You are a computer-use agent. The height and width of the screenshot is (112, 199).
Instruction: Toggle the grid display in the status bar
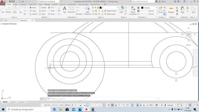coord(72,105)
